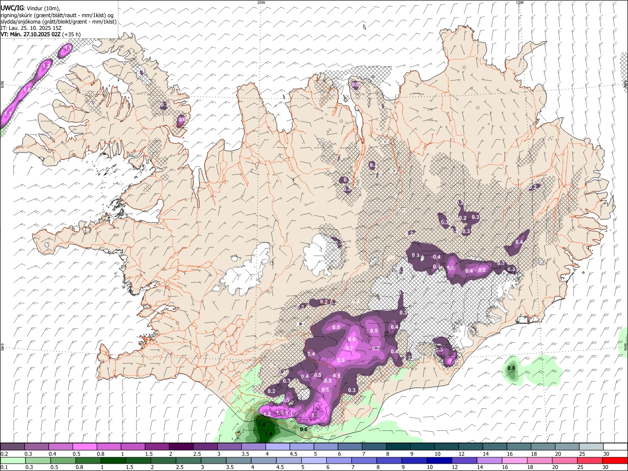Screen dimensions: 628x471
Task: Click the 1.0 value on the purple streak
Action: point(26,90)
